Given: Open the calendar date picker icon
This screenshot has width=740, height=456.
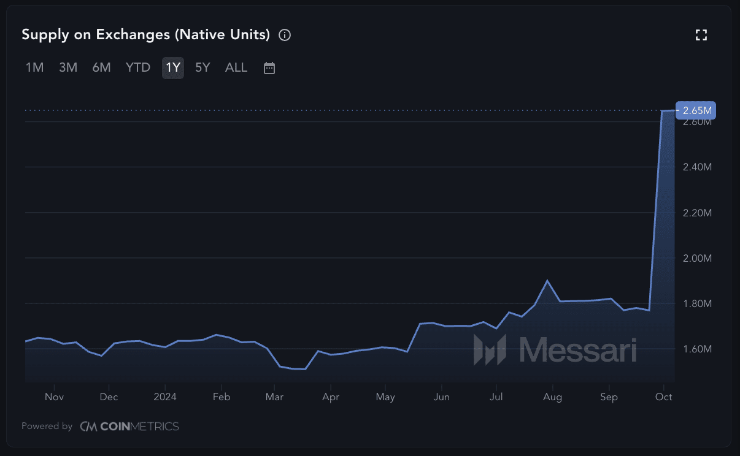Looking at the screenshot, I should pos(269,68).
